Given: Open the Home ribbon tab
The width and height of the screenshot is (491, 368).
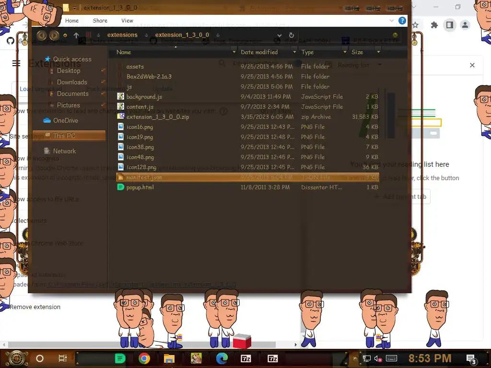Looking at the screenshot, I should pyautogui.click(x=72, y=21).
